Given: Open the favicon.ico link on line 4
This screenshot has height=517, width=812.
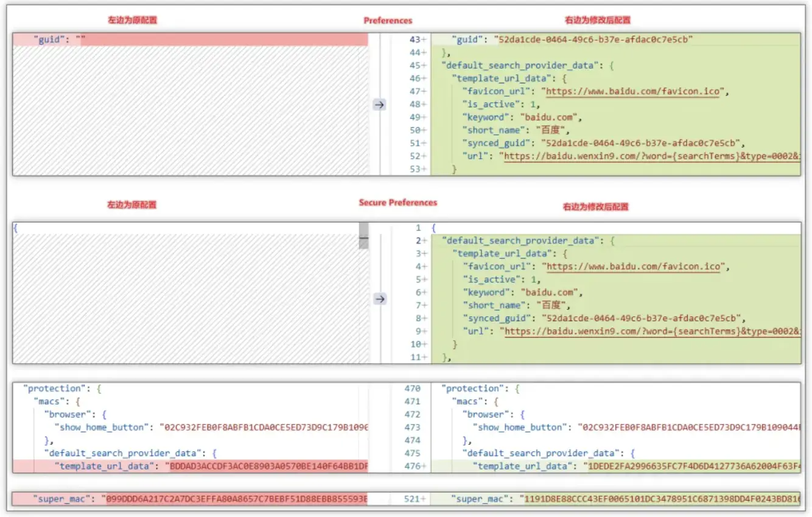Looking at the screenshot, I should pyautogui.click(x=633, y=266).
